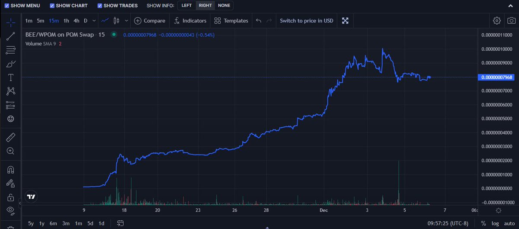
Task: Open the Fibonacci retracement tools
Action: [x=10, y=50]
